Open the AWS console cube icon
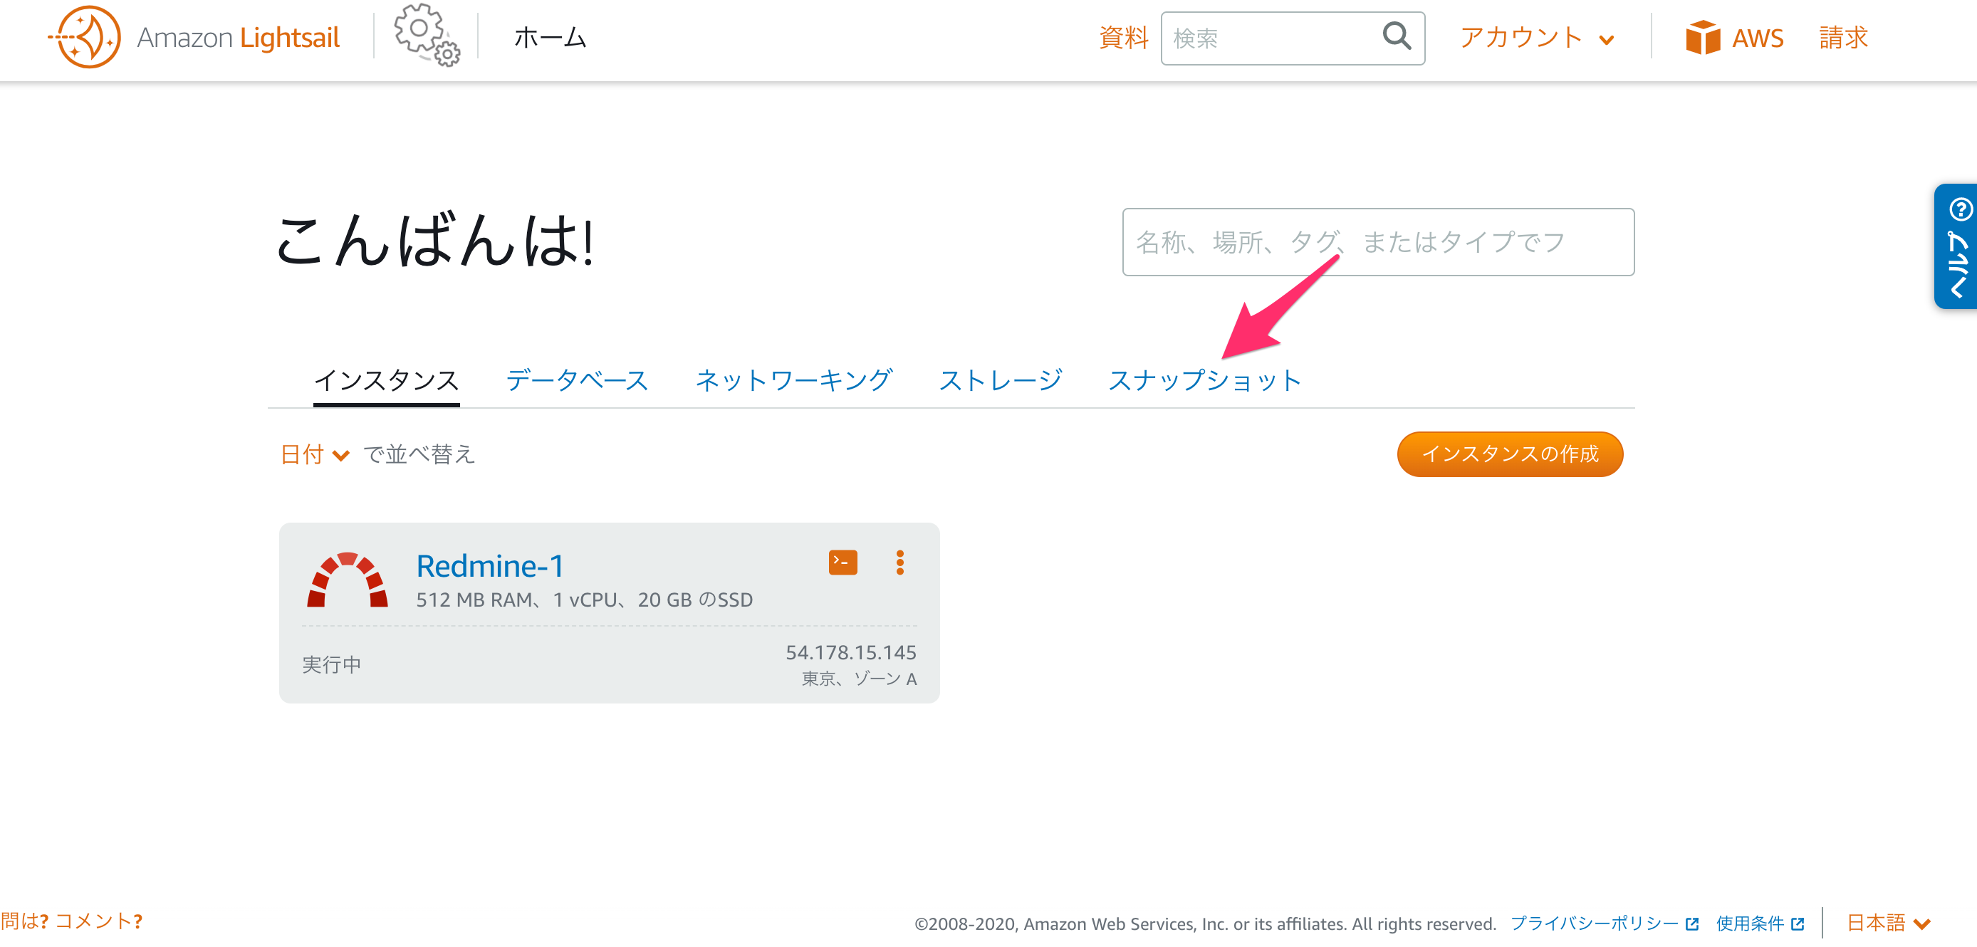The image size is (1977, 947). (1701, 38)
